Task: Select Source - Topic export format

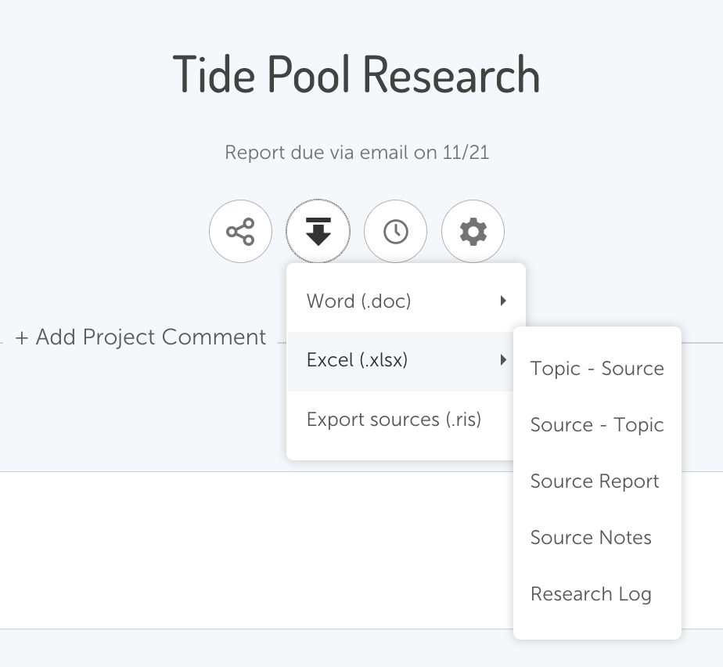Action: coord(597,425)
